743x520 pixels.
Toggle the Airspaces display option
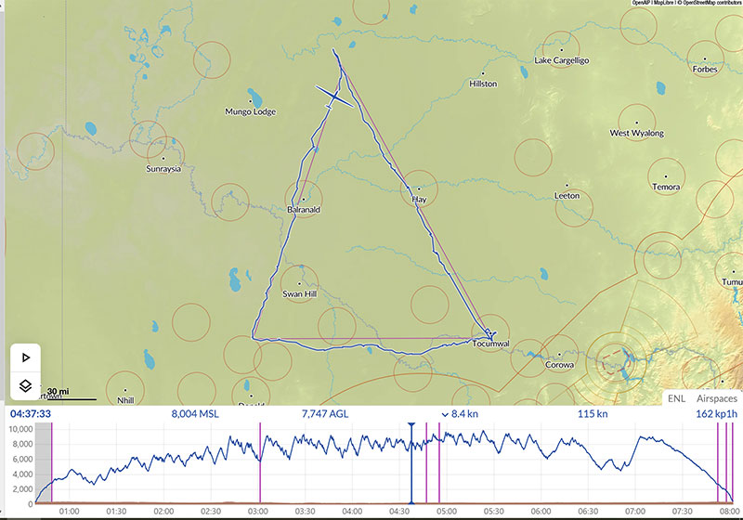(x=717, y=397)
